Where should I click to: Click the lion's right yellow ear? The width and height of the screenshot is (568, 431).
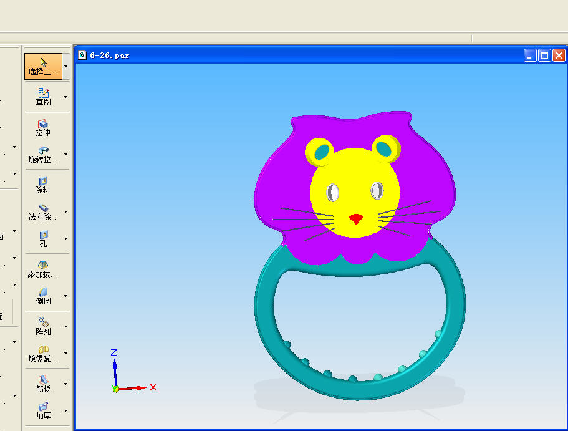[385, 148]
